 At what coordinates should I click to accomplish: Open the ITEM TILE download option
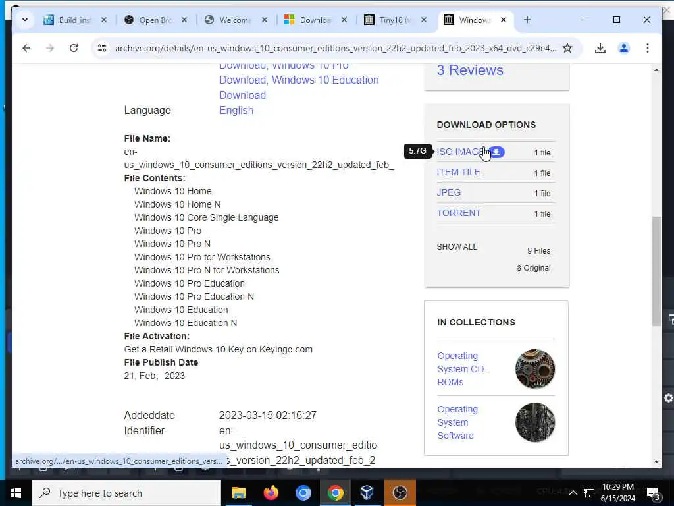pos(459,172)
